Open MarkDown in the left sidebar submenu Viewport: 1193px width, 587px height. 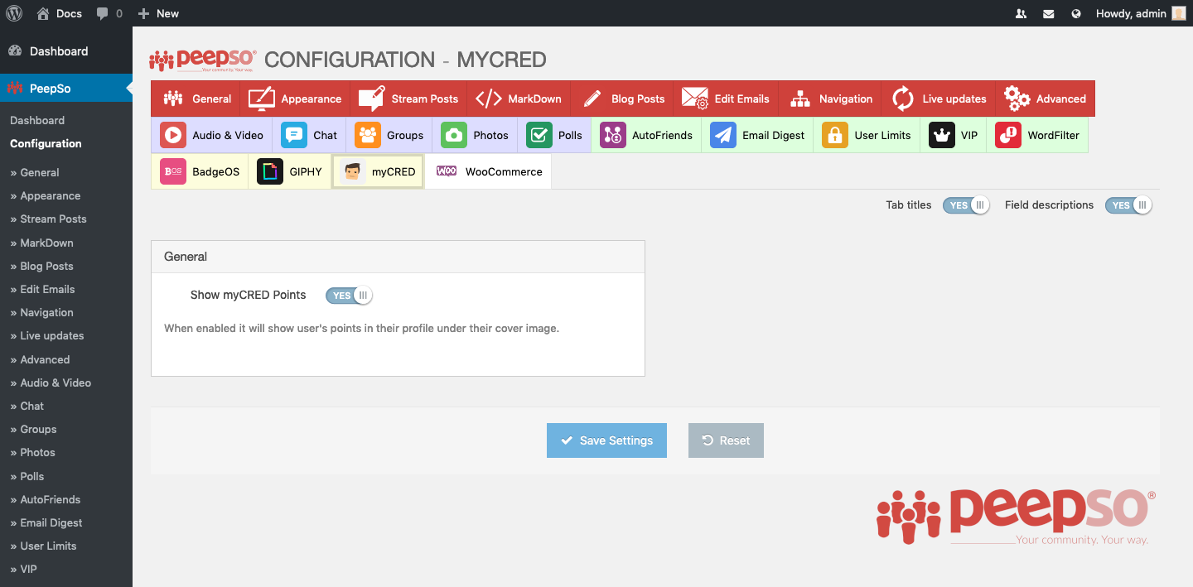tap(41, 243)
